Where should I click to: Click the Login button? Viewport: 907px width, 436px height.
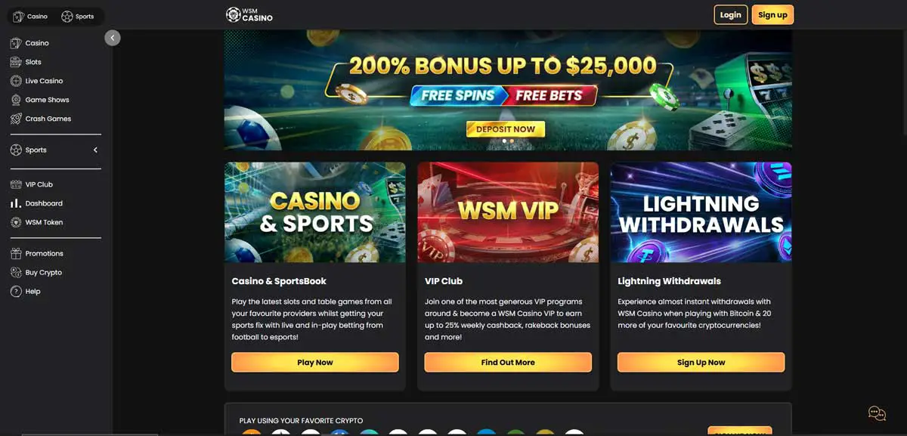pos(730,15)
